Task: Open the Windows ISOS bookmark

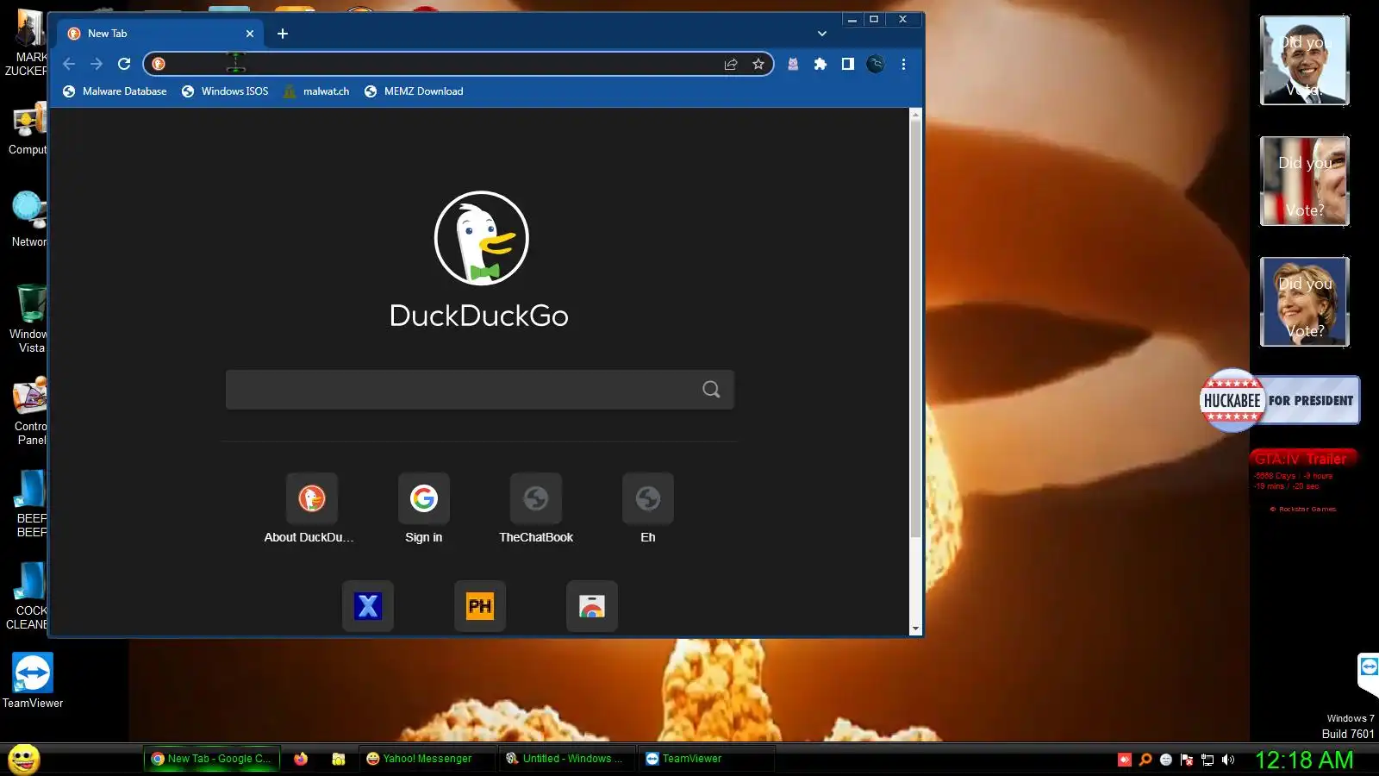Action: [x=225, y=91]
